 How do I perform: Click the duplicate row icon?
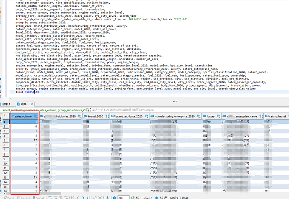[x=61, y=198]
